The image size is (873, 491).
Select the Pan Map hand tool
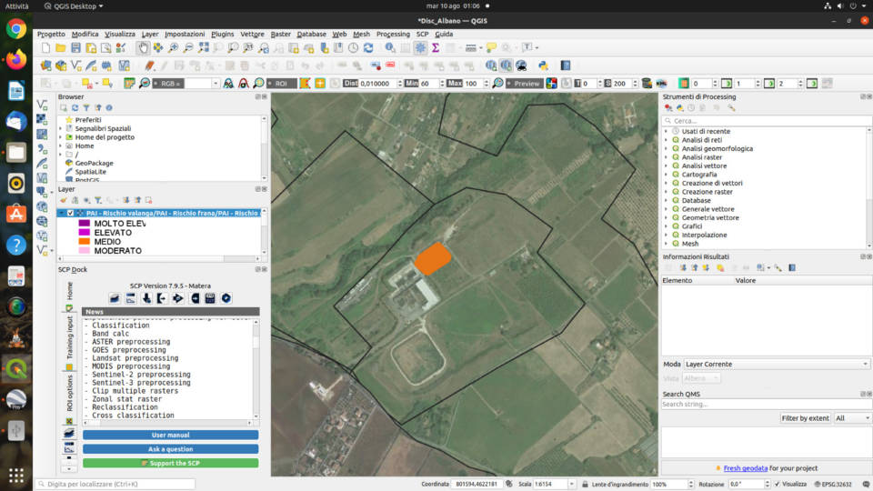tap(143, 47)
